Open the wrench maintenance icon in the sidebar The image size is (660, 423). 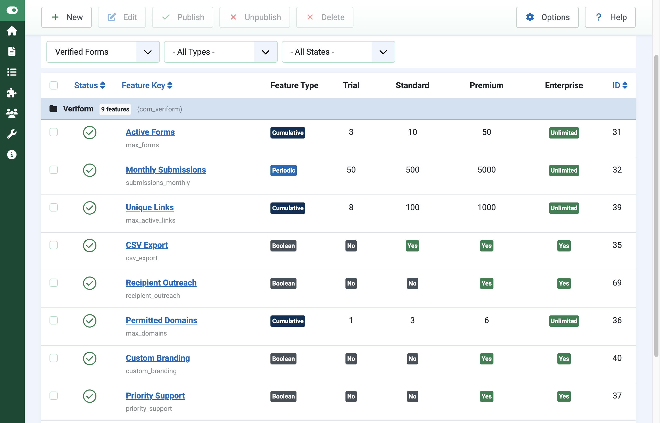point(12,134)
